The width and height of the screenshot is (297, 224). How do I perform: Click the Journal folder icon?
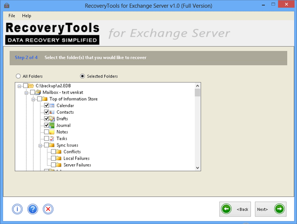tap(52, 125)
